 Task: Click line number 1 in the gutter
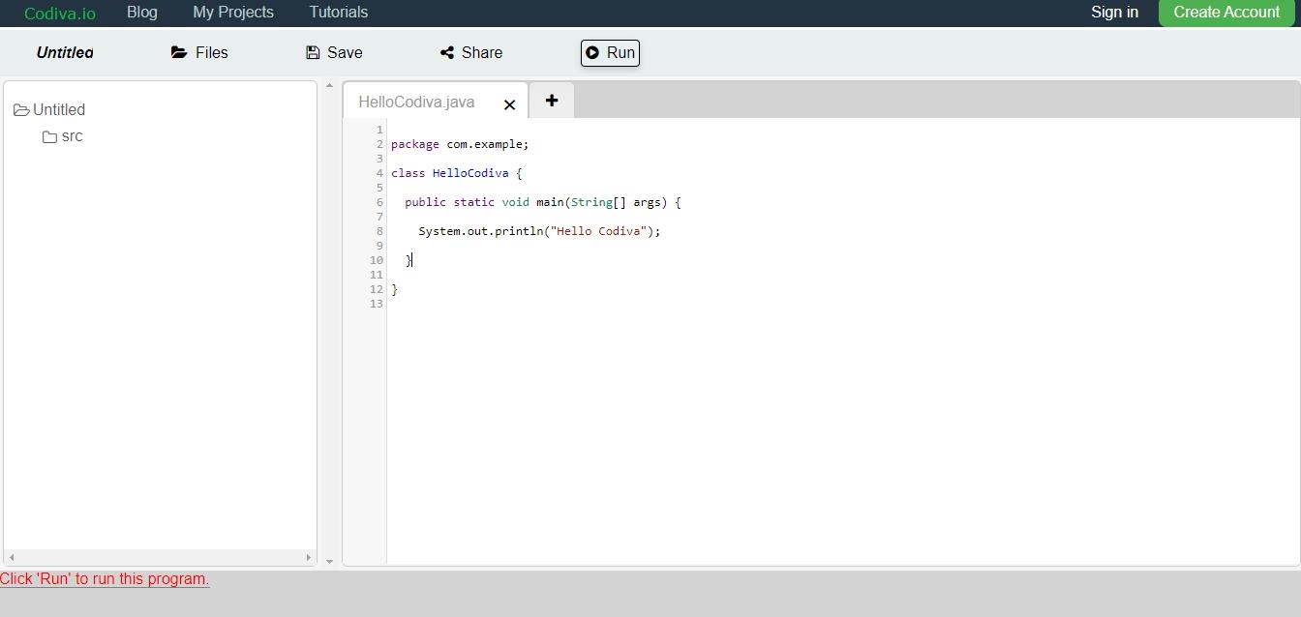[379, 130]
